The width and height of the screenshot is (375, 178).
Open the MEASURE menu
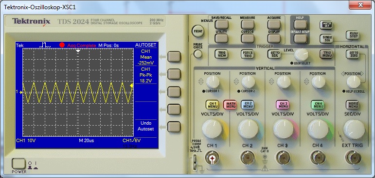click(x=247, y=24)
